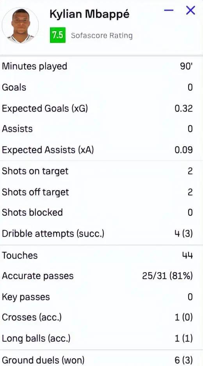Click the Assists stat label
203x366 pixels.
pyautogui.click(x=17, y=129)
